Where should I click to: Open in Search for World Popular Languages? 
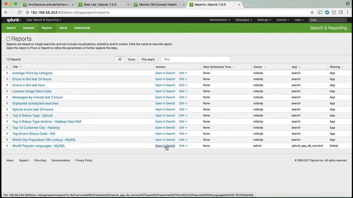[x=165, y=146]
